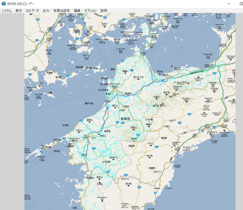Image resolution: width=243 pixels, height=210 pixels.
Task: Open the システム menu
Action: pyautogui.click(x=6, y=11)
